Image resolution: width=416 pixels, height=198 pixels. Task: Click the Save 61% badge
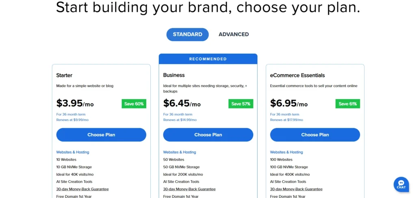(x=347, y=104)
